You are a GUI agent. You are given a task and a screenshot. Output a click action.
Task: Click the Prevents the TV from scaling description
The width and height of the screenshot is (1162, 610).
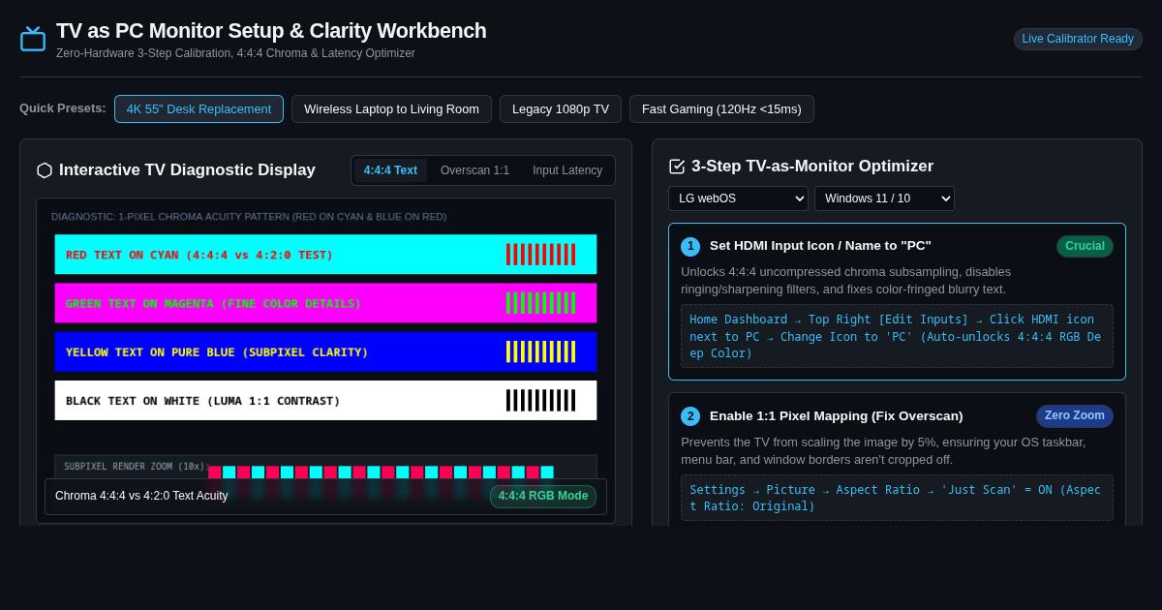883,451
